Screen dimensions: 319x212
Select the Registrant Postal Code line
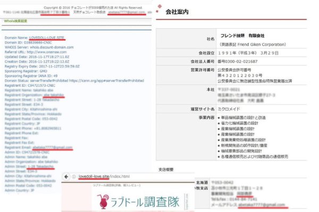[x=31, y=118]
